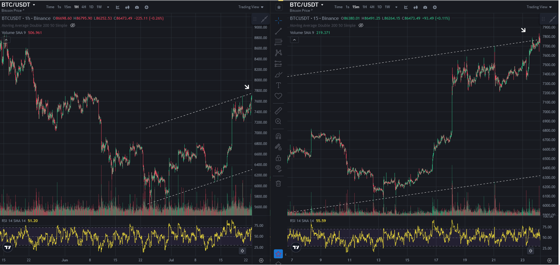The height and width of the screenshot is (265, 560).
Task: Open technical indicators on the right chart
Action: point(406,7)
